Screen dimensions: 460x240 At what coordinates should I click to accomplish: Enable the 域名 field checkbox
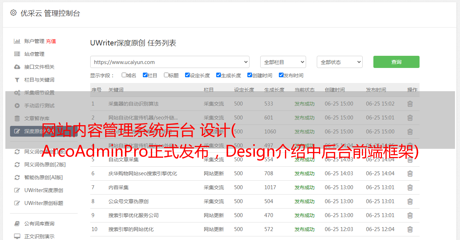pyautogui.click(x=124, y=75)
